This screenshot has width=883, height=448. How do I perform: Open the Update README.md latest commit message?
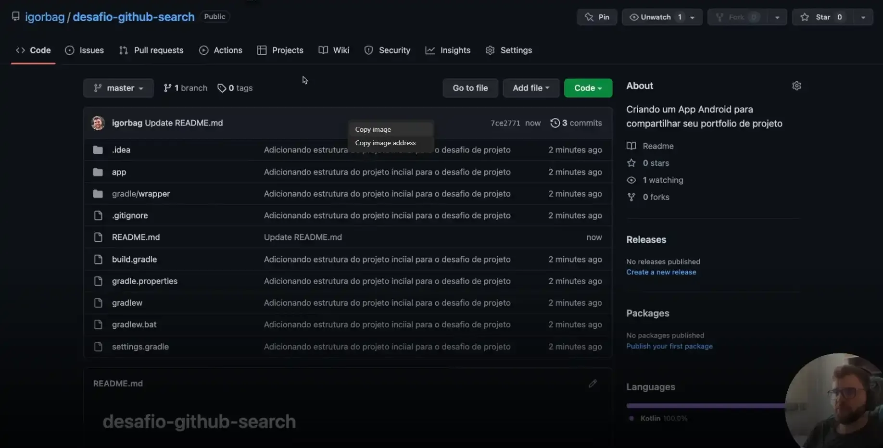184,123
